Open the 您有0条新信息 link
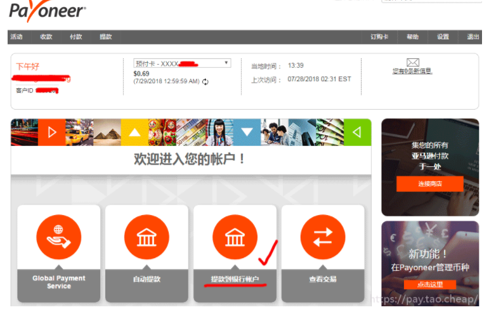 pyautogui.click(x=412, y=71)
